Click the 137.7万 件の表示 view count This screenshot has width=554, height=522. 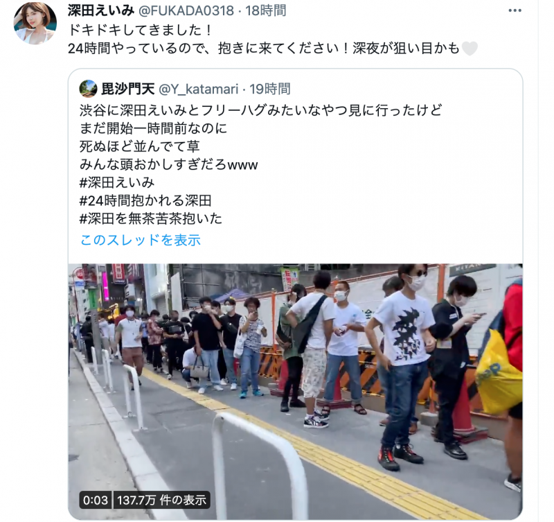(162, 500)
